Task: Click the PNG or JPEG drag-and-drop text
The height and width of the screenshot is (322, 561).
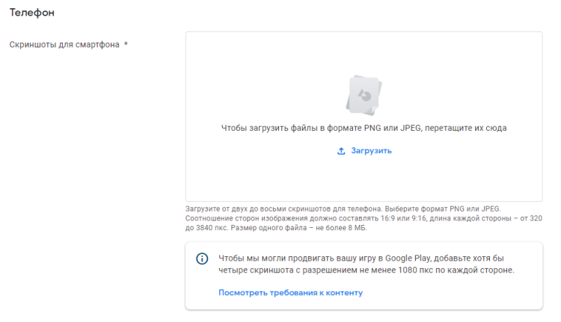Action: [364, 128]
